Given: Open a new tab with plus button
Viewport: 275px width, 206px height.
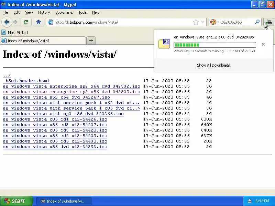Looking at the screenshot, I should tap(91, 41).
